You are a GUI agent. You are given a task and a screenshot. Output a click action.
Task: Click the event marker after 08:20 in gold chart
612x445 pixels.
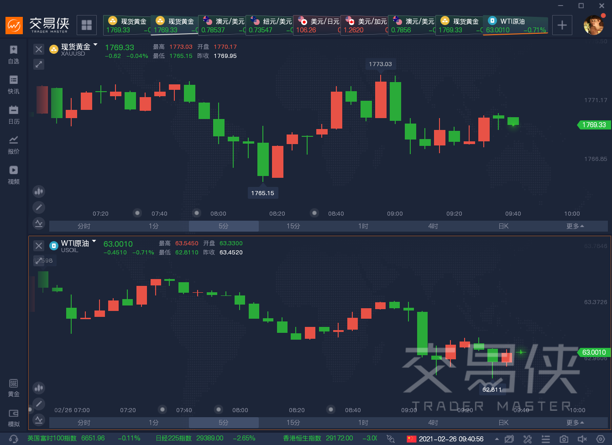pyautogui.click(x=314, y=213)
